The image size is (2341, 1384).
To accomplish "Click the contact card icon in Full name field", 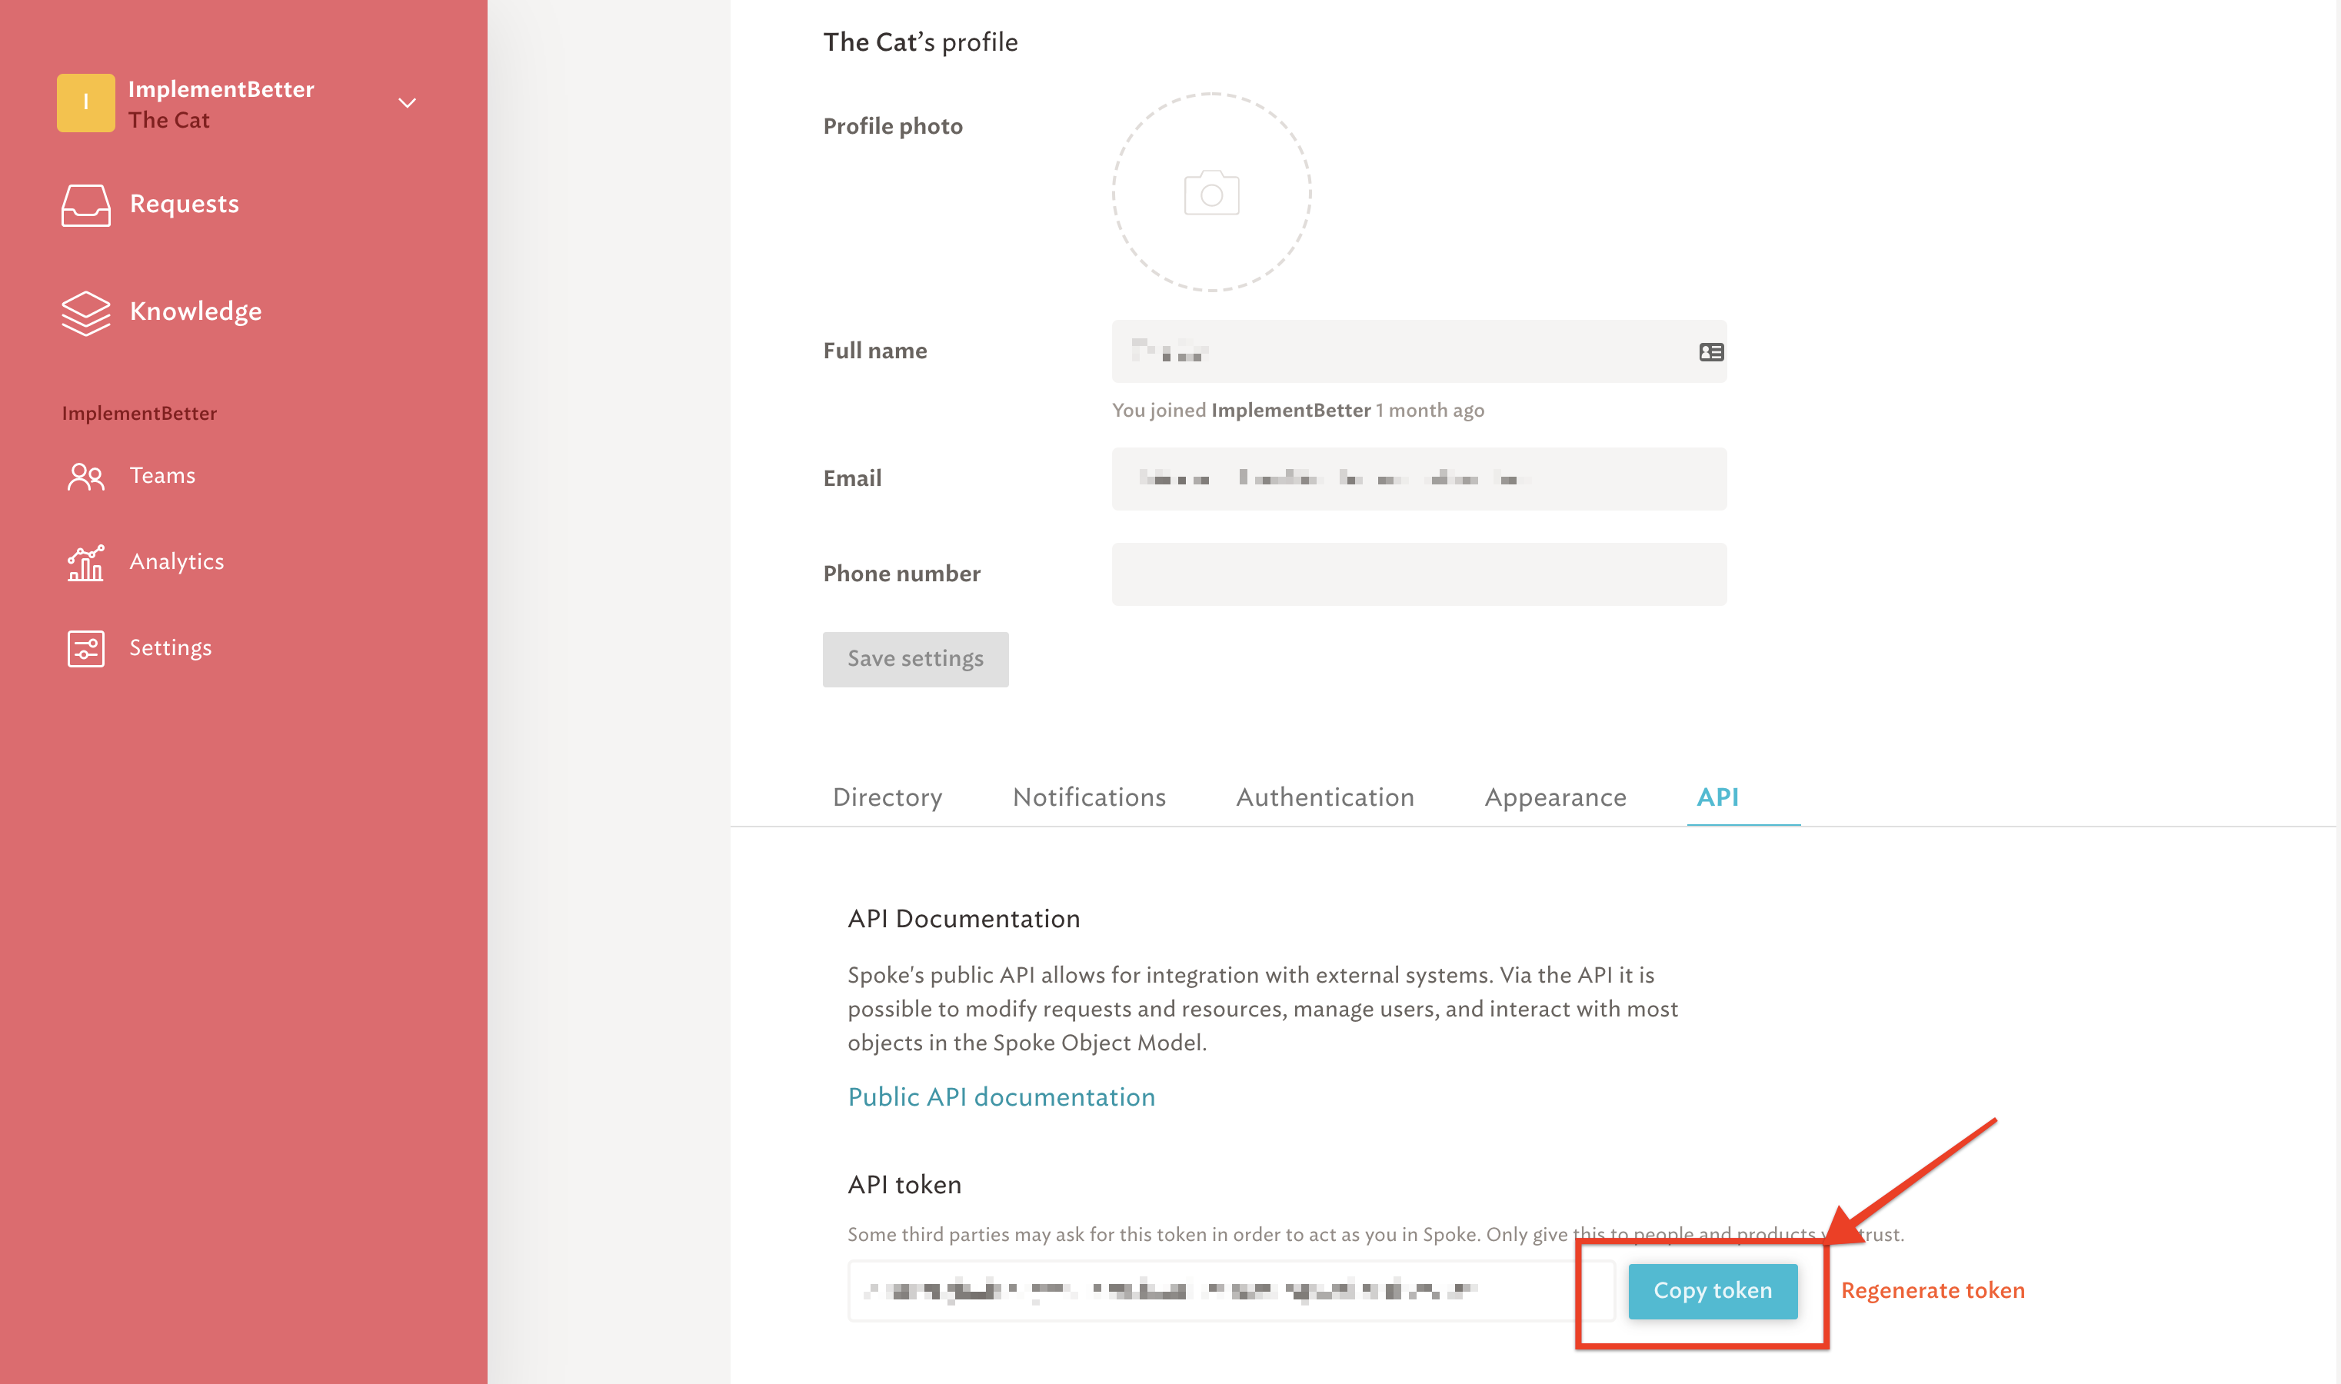I will (1710, 351).
